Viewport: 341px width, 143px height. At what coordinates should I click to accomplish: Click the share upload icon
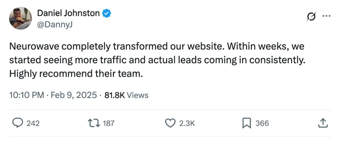322,123
